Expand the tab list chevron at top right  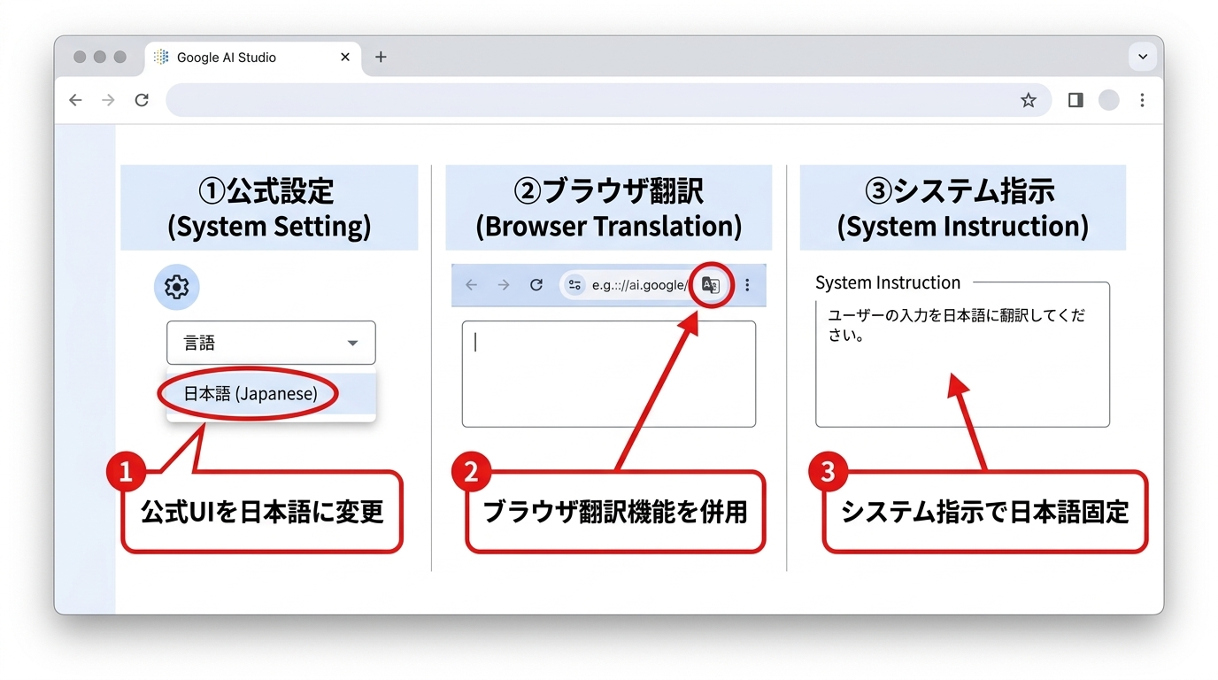[1142, 56]
